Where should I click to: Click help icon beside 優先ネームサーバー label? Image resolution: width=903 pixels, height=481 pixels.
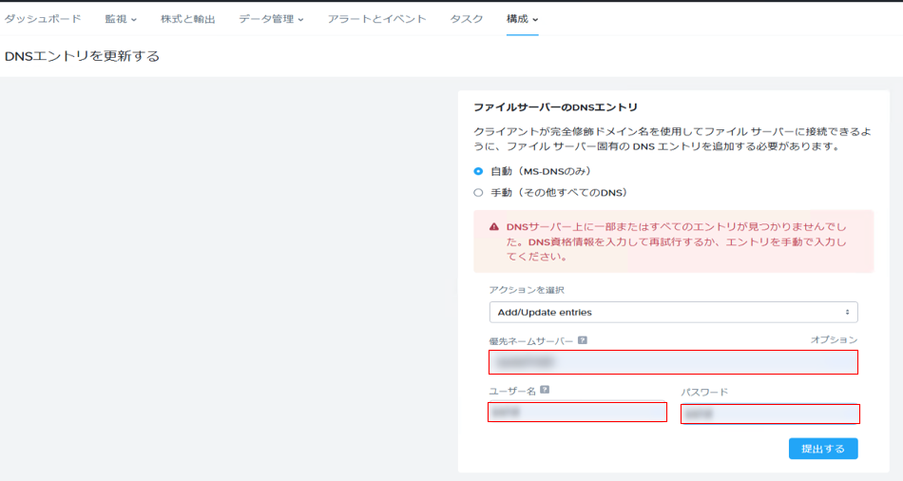pos(582,340)
